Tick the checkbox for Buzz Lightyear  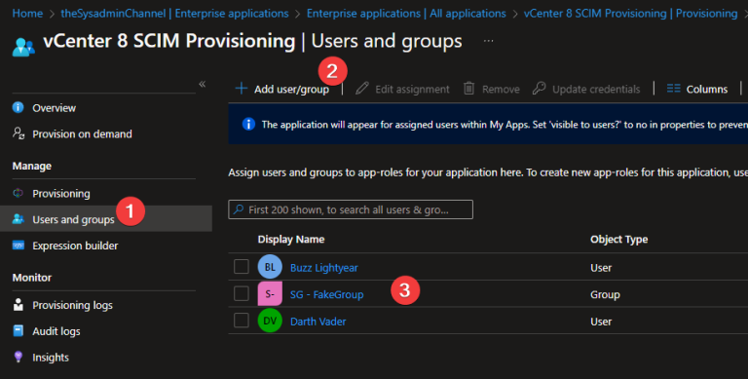[x=242, y=267]
